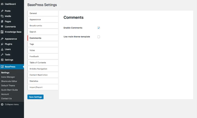Click the Appearance paintbrush icon

[x=2, y=39]
